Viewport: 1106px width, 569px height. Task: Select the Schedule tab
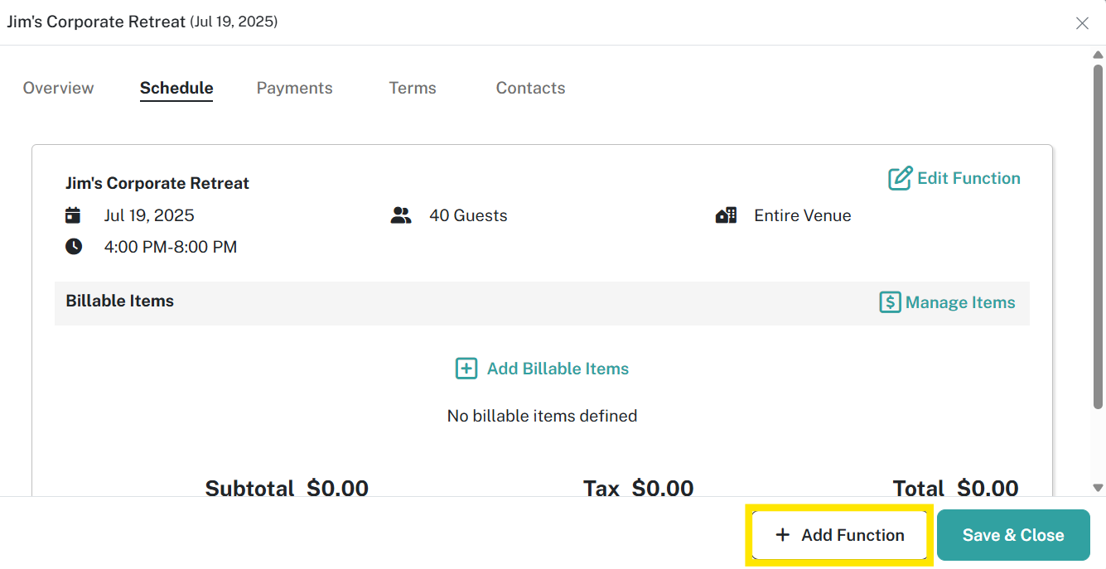click(176, 88)
